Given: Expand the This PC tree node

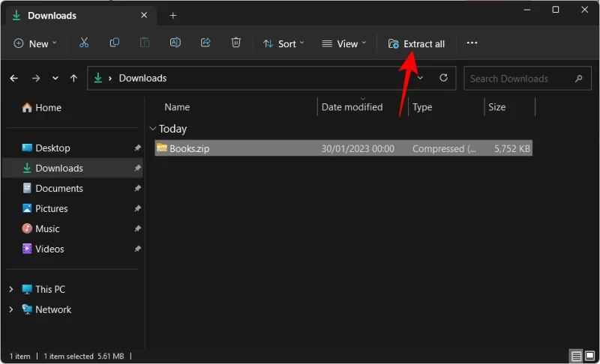Looking at the screenshot, I should click(10, 289).
